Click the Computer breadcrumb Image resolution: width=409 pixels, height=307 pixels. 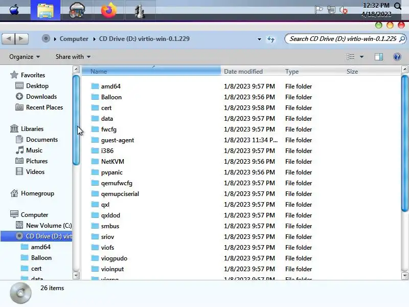click(x=74, y=39)
